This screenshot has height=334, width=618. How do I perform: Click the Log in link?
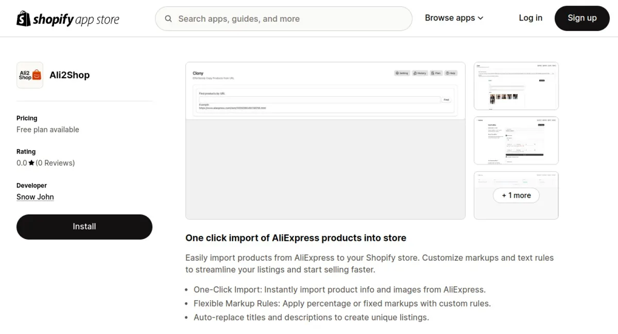(530, 18)
